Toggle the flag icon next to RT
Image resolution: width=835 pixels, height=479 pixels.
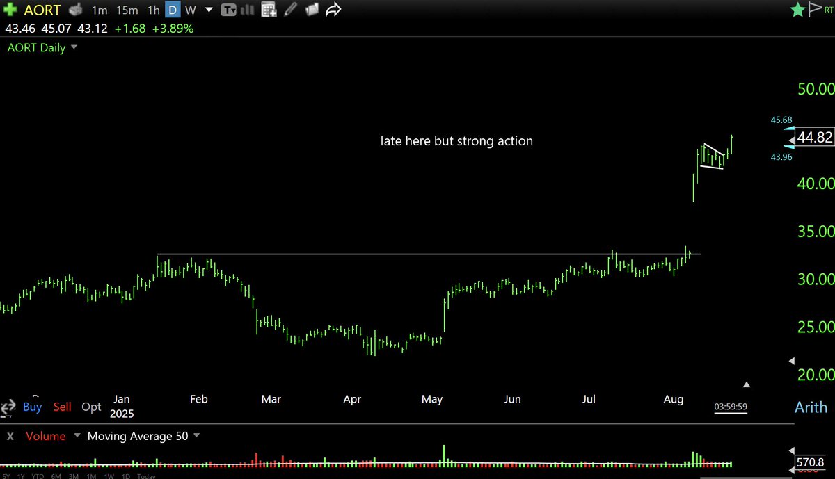click(x=814, y=10)
